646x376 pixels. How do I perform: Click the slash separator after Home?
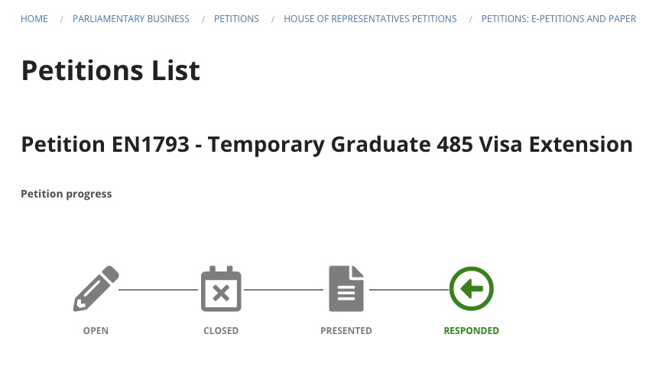[61, 19]
